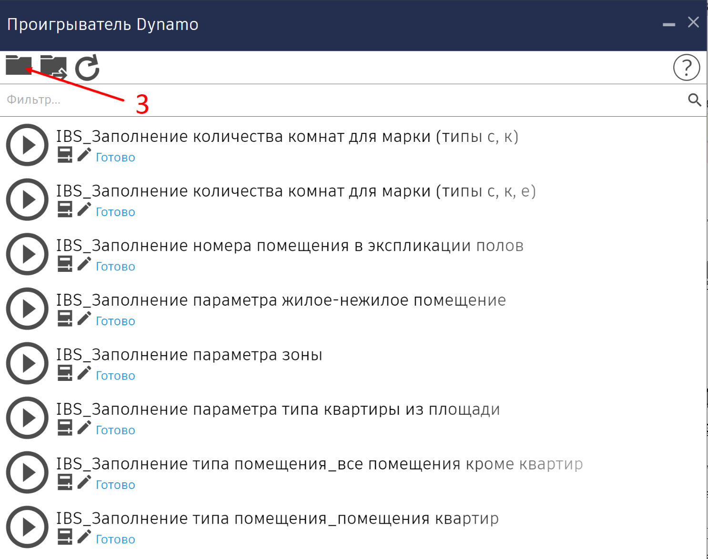Select script name ending in (типы с, к)

(x=287, y=137)
